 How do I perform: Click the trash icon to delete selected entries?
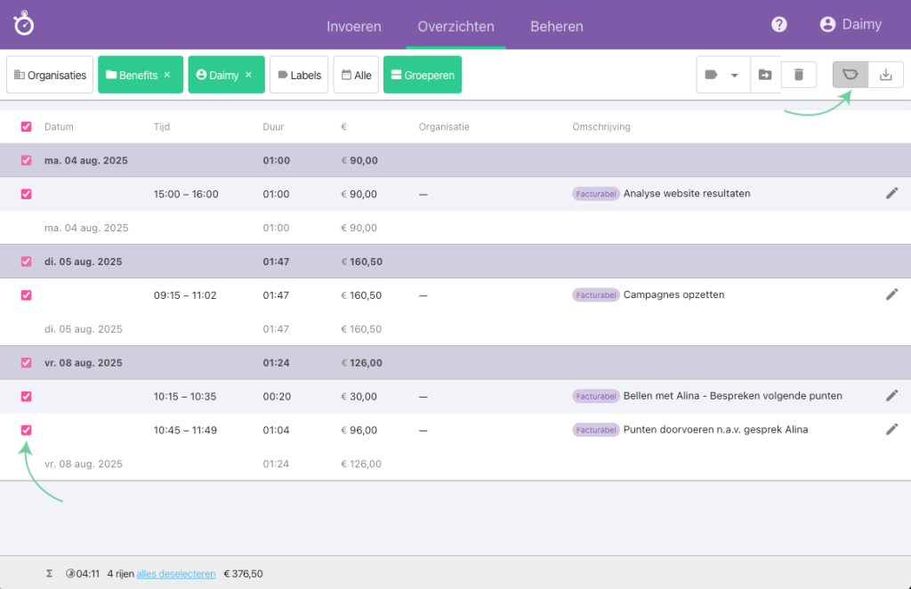(798, 75)
